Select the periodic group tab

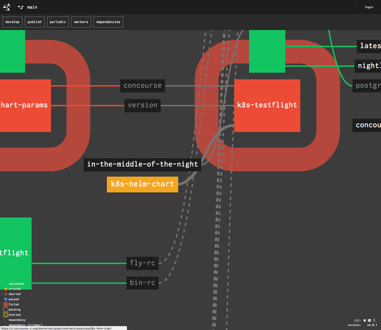pyautogui.click(x=58, y=22)
